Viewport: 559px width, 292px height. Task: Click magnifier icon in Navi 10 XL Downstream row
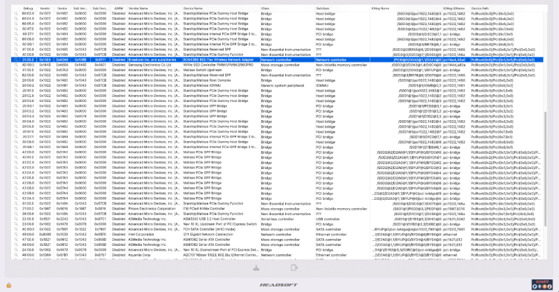point(16,250)
